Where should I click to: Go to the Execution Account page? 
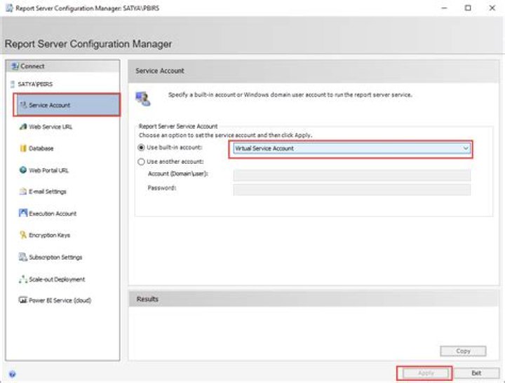(53, 214)
